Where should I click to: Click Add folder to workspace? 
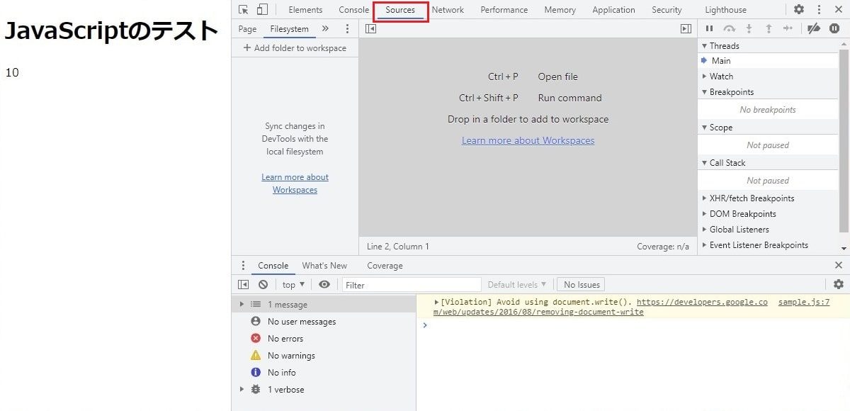(295, 48)
